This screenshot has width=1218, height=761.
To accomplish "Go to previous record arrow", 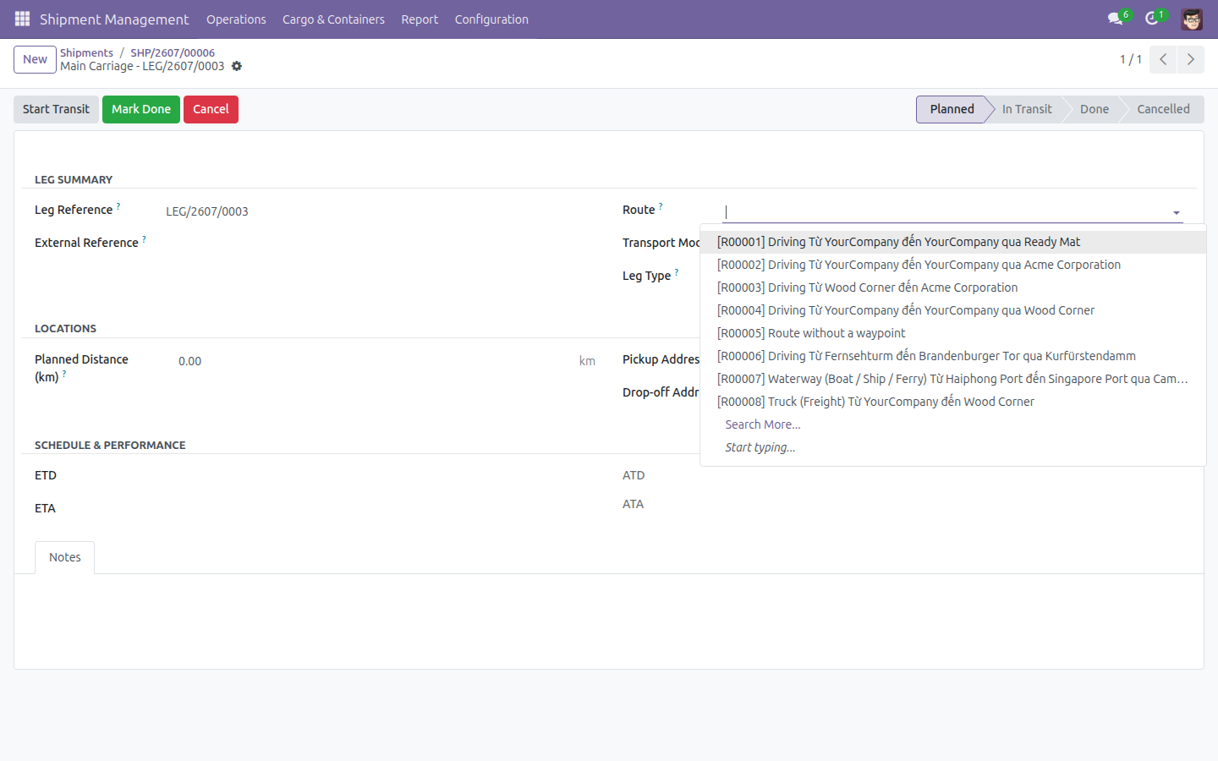I will point(1163,59).
